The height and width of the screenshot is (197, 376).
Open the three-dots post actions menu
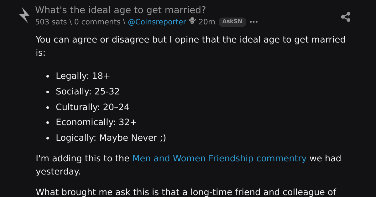[x=253, y=22]
